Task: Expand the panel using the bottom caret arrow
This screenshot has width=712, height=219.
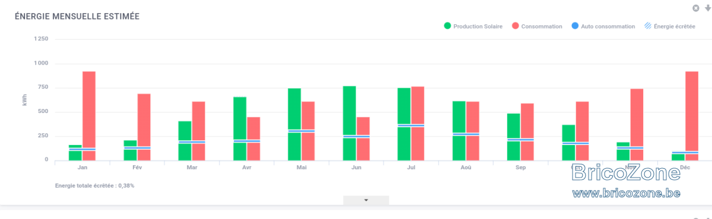Action: [x=366, y=200]
